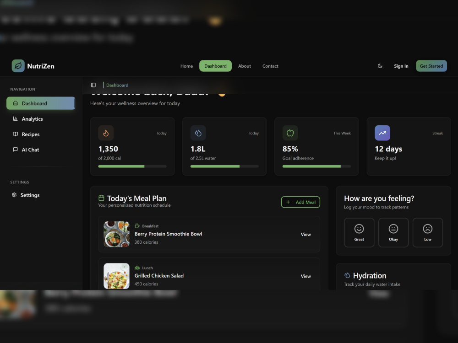The image size is (458, 343).
Task: Click the calendar icon beside Today's Meal Plan
Action: pyautogui.click(x=101, y=198)
